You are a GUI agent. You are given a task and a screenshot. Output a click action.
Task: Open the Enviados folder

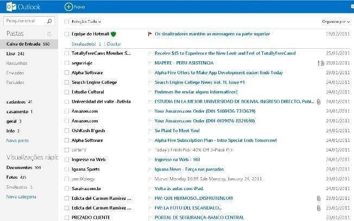pos(15,73)
